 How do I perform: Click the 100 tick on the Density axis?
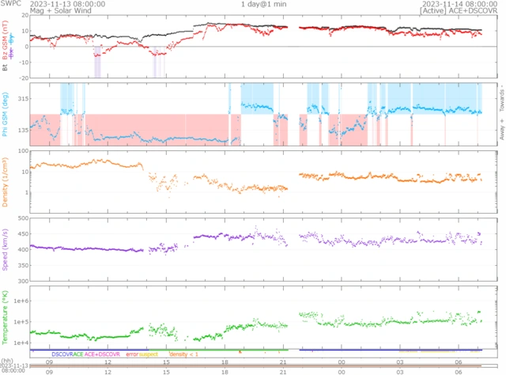[23, 151]
